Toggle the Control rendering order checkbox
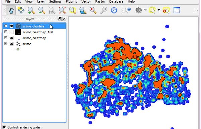 [x=4, y=127]
